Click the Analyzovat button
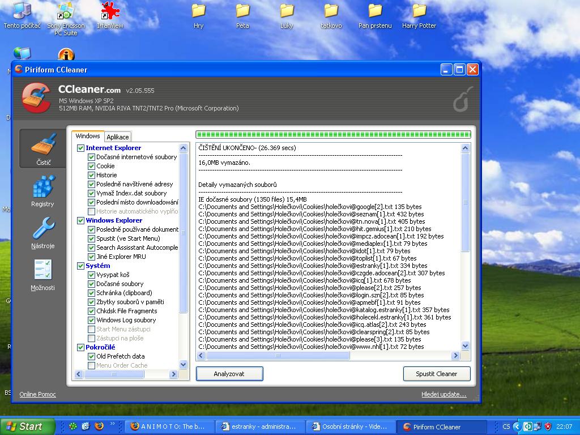Image resolution: width=580 pixels, height=435 pixels. (229, 373)
